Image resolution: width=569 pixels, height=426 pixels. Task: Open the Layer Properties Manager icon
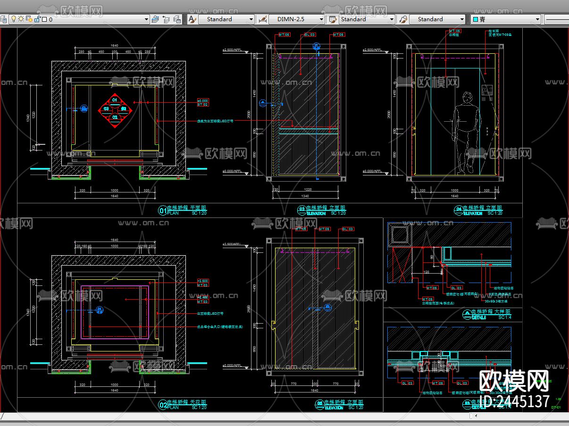(x=4, y=19)
